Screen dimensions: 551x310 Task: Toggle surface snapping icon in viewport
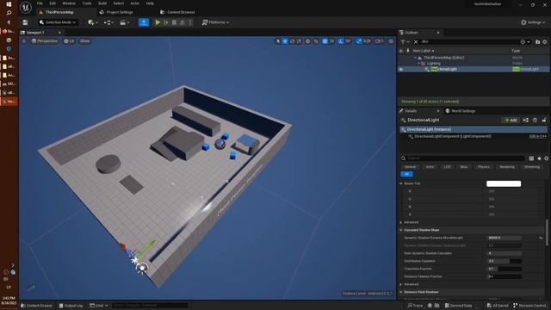316,41
